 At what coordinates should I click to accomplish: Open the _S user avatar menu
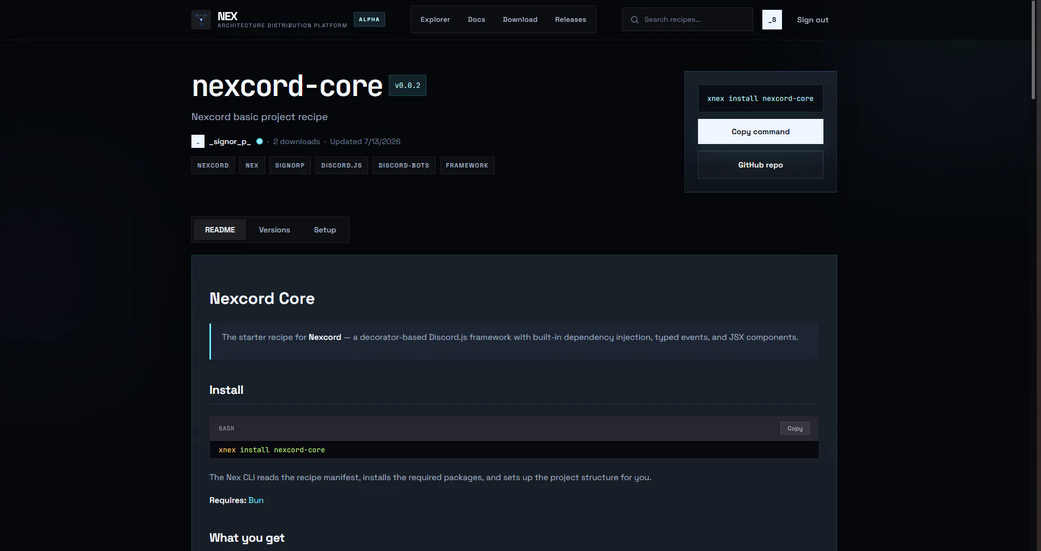click(772, 20)
